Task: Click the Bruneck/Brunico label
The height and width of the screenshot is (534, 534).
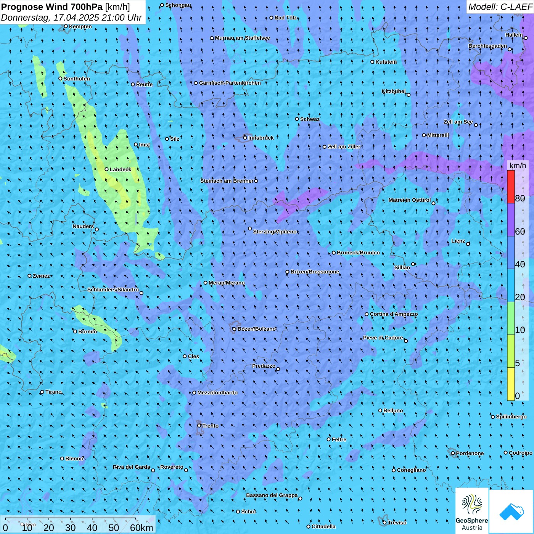Action: coord(358,253)
